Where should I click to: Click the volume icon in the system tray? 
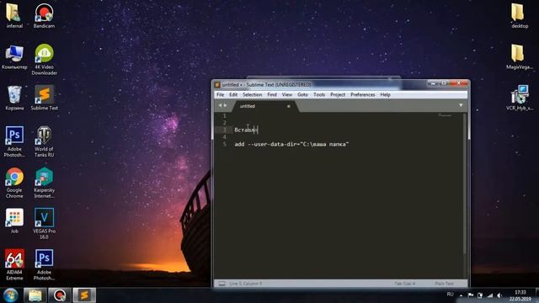tap(499, 295)
